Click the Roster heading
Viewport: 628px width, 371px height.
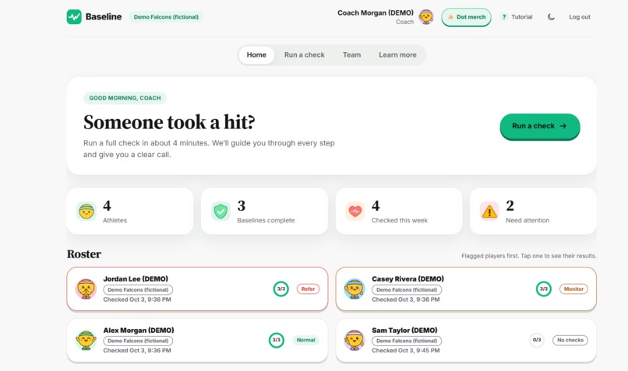[x=83, y=254]
